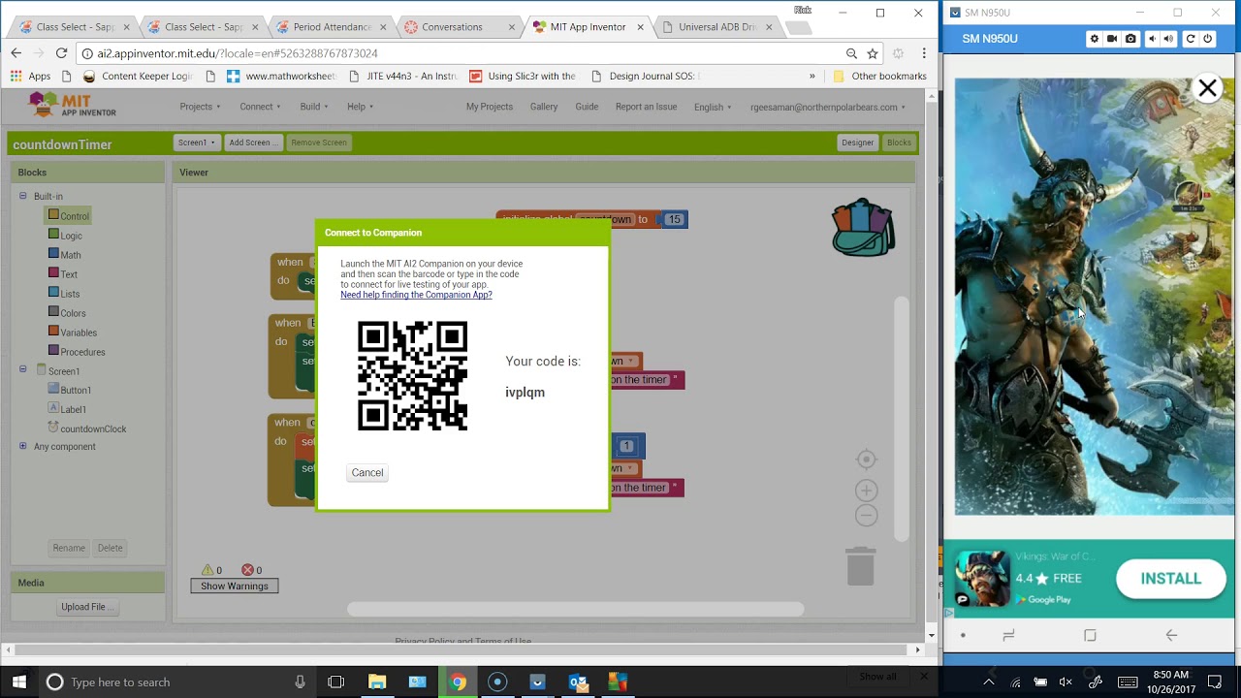This screenshot has width=1241, height=698.
Task: Click the AdChoices triangle icon
Action: click(x=949, y=612)
